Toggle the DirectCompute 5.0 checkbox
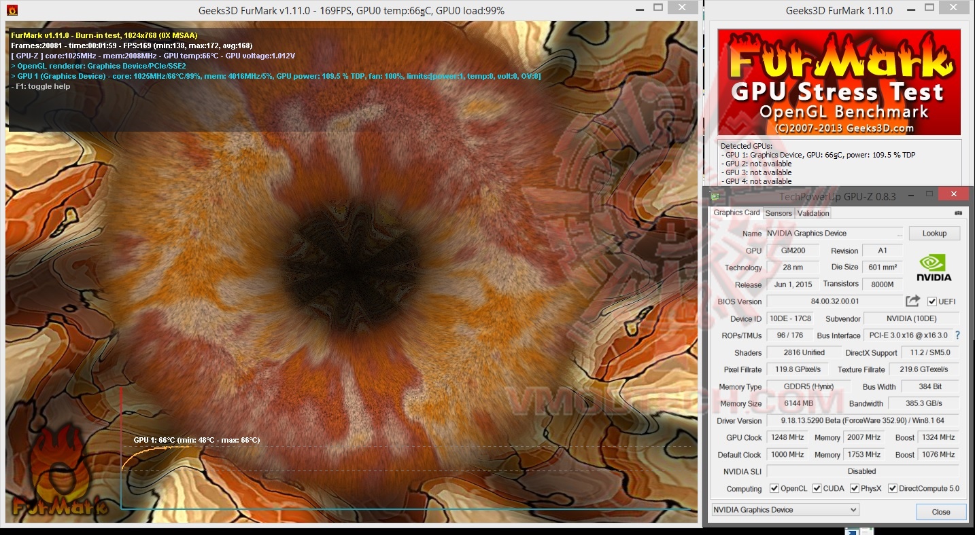975x535 pixels. (x=892, y=488)
